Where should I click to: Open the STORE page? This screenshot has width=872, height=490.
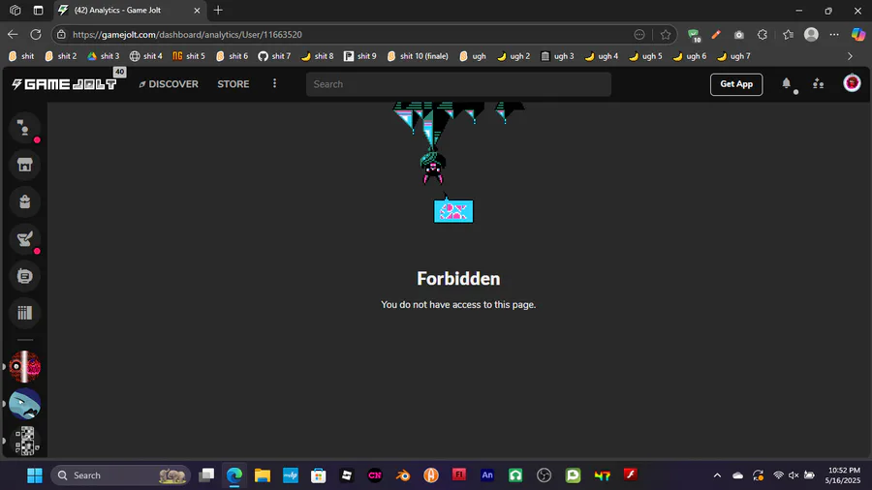[233, 84]
